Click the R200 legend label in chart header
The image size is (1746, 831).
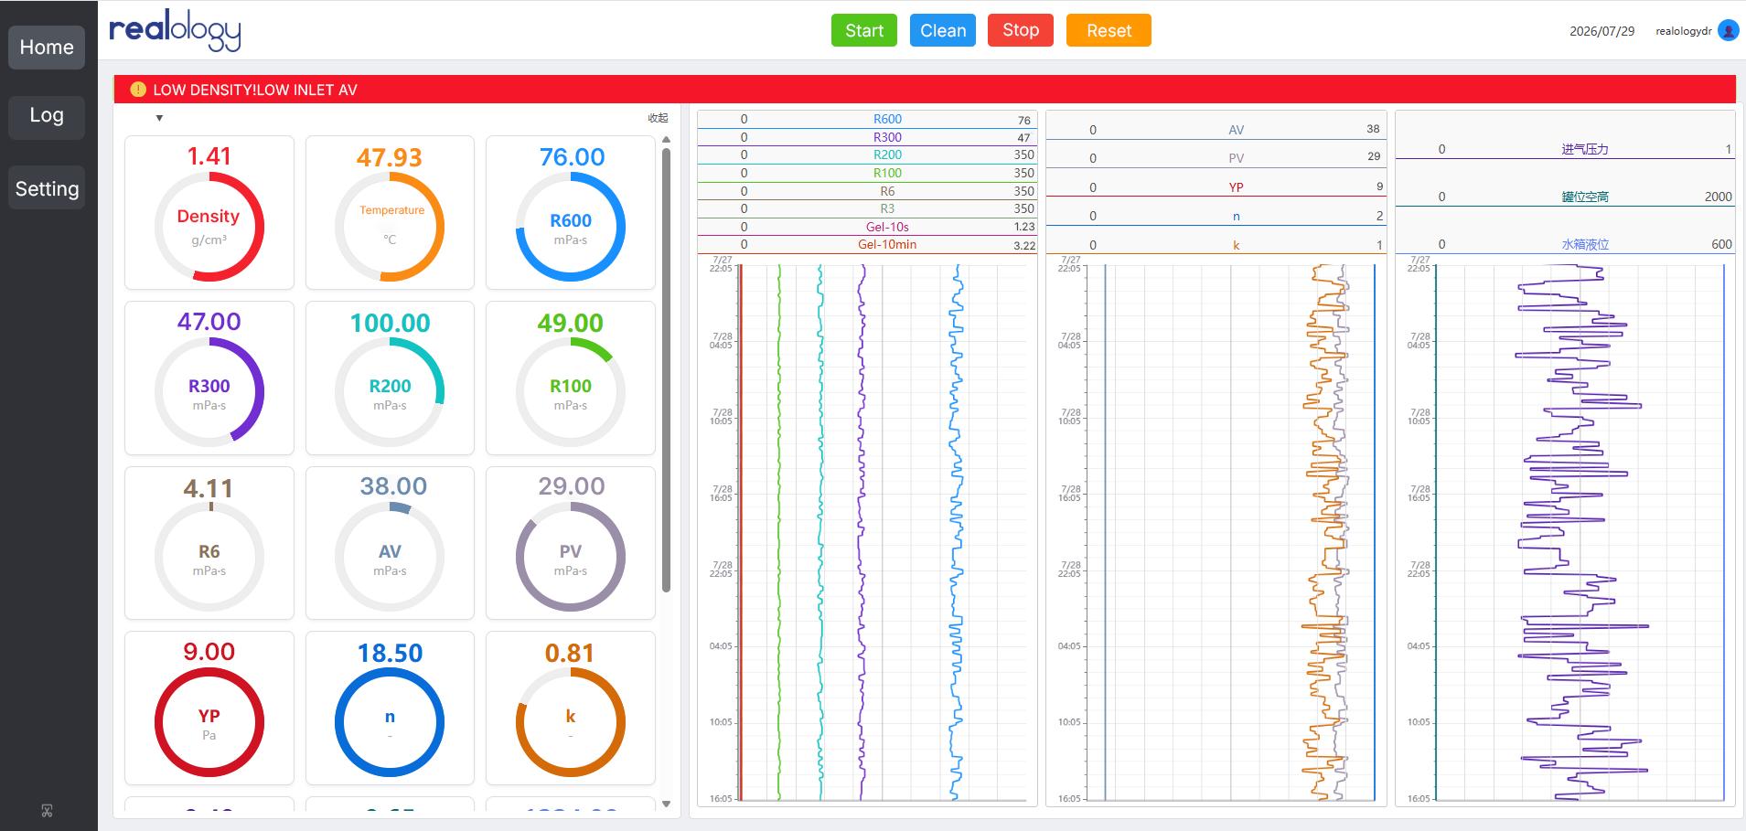pos(887,154)
